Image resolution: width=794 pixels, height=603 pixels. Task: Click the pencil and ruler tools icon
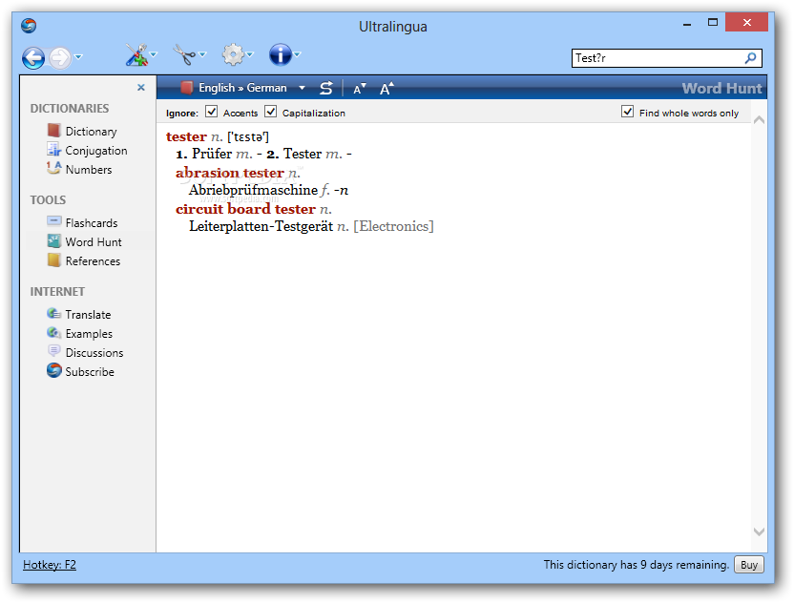tap(136, 54)
